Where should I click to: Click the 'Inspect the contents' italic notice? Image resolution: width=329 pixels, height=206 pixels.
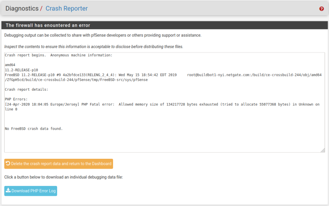point(94,47)
